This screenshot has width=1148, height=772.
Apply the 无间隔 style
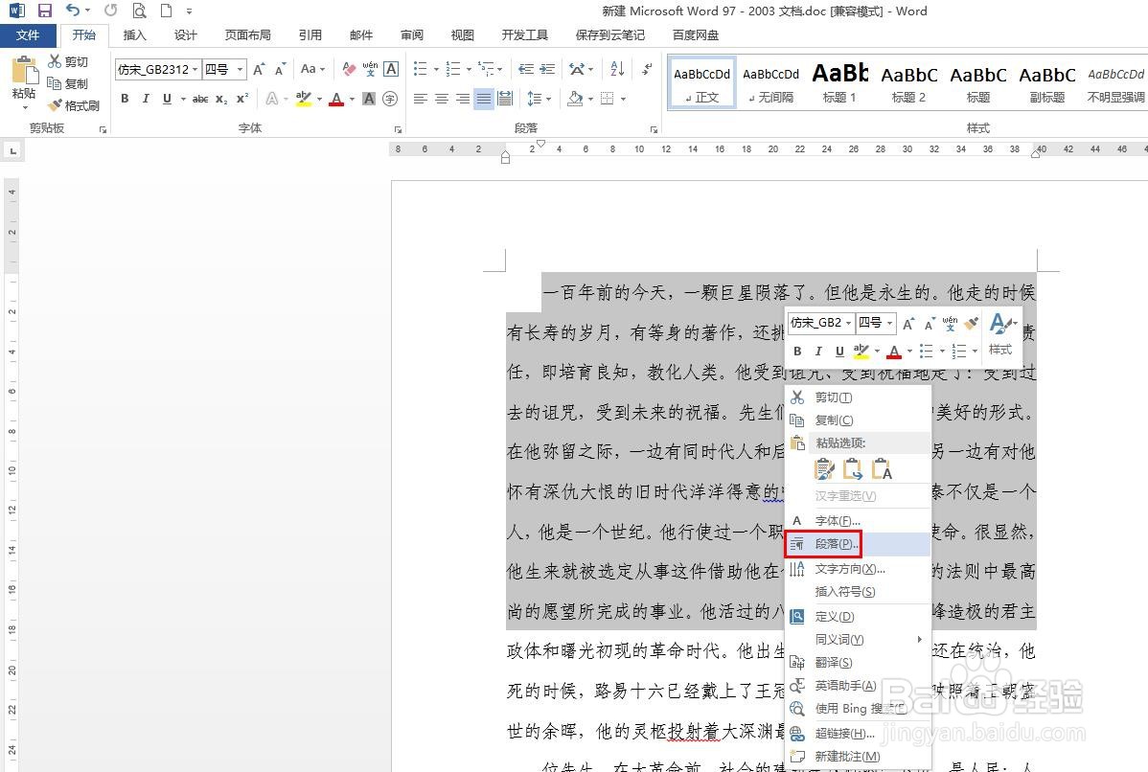[771, 82]
